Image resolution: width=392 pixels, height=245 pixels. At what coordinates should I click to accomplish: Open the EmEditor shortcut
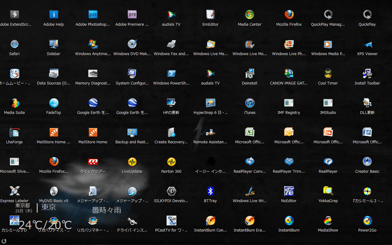click(x=210, y=14)
